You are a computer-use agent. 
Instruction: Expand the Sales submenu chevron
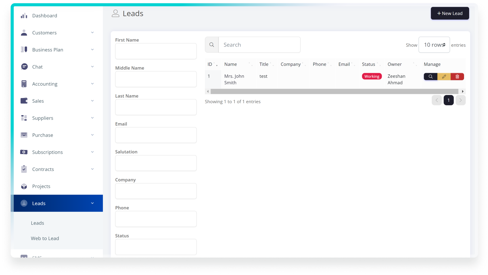pos(92,101)
